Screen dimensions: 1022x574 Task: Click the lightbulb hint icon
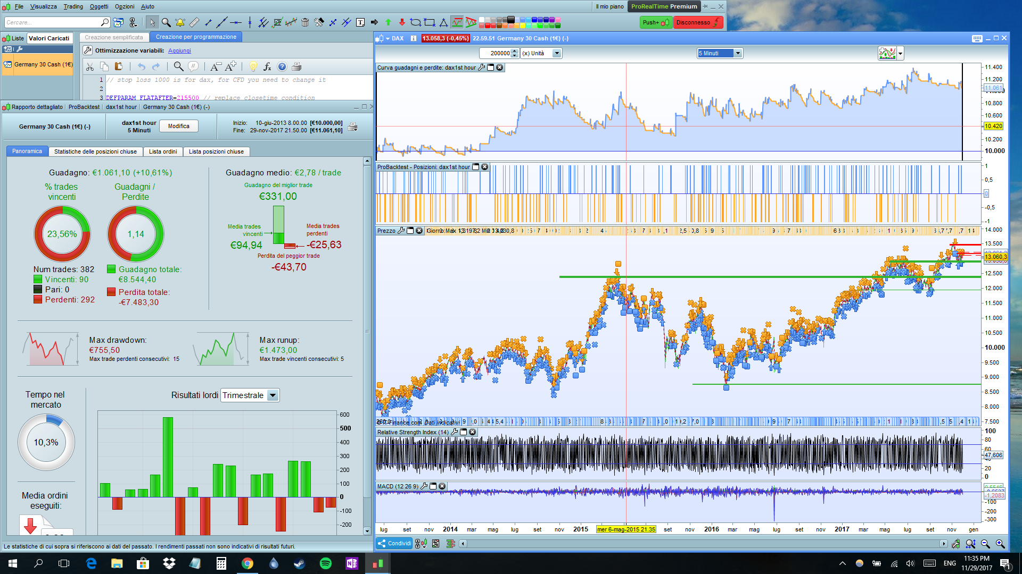(253, 66)
